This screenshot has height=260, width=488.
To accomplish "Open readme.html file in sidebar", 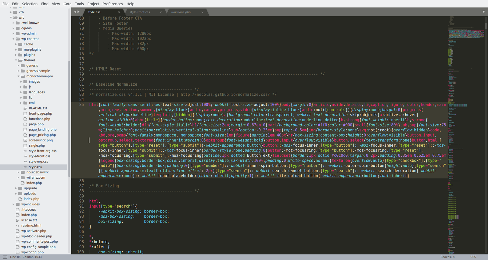I will (31, 226).
